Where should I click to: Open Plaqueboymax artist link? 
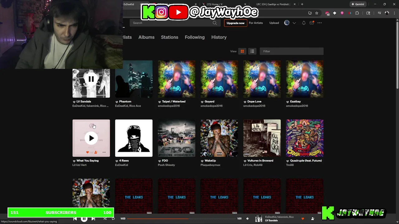click(210, 165)
